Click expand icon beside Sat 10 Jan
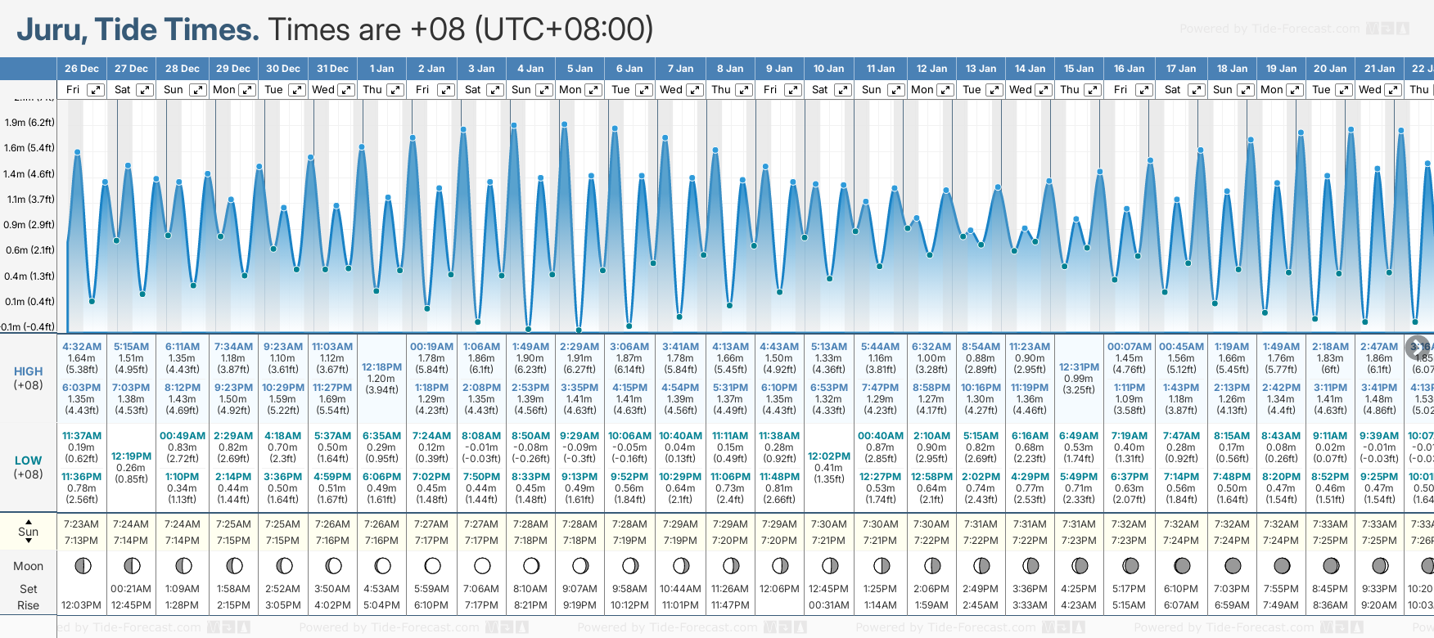This screenshot has height=638, width=1434. 842,90
